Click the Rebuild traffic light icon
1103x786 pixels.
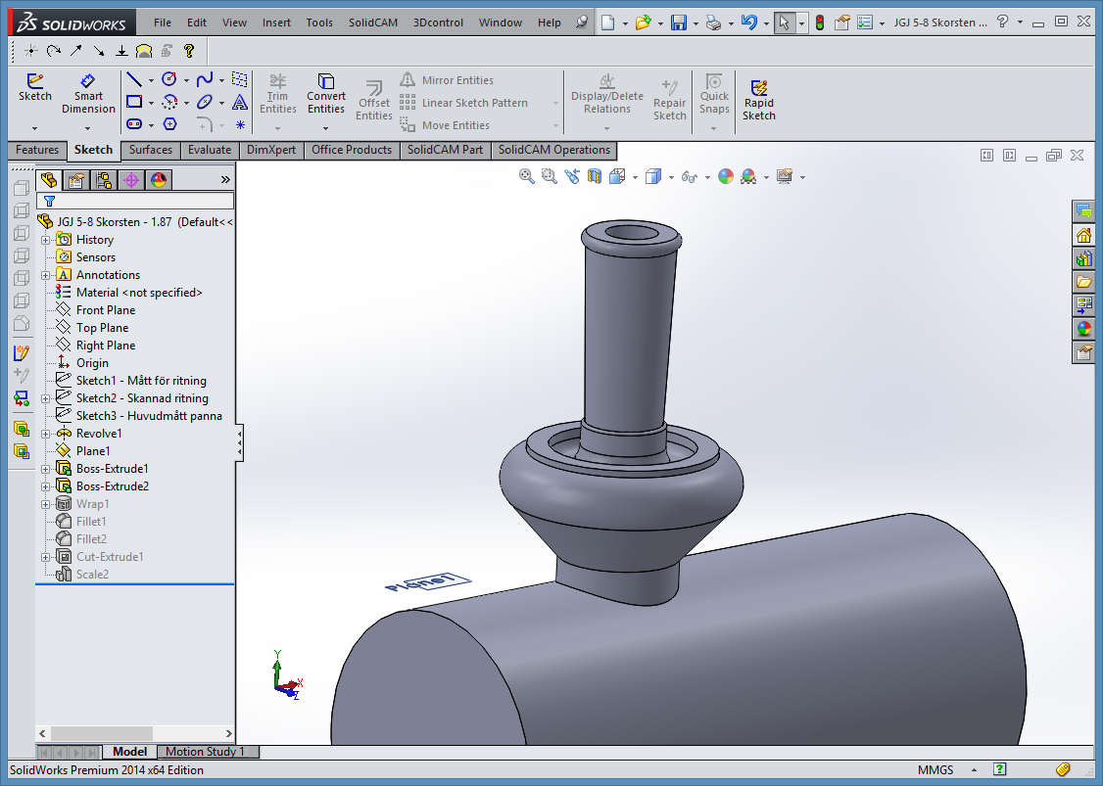pos(820,23)
